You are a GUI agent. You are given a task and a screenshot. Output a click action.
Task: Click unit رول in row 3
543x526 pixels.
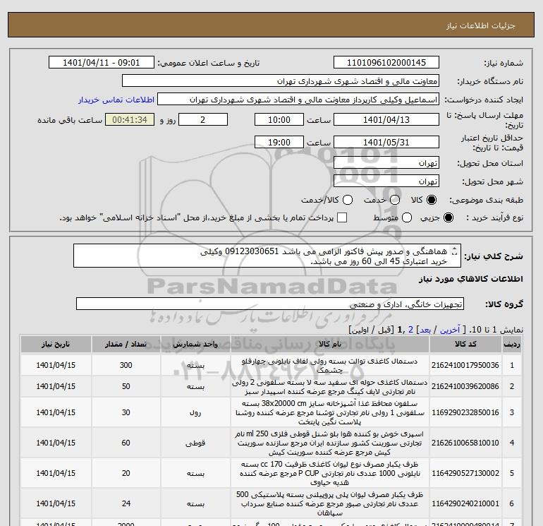tap(195, 412)
